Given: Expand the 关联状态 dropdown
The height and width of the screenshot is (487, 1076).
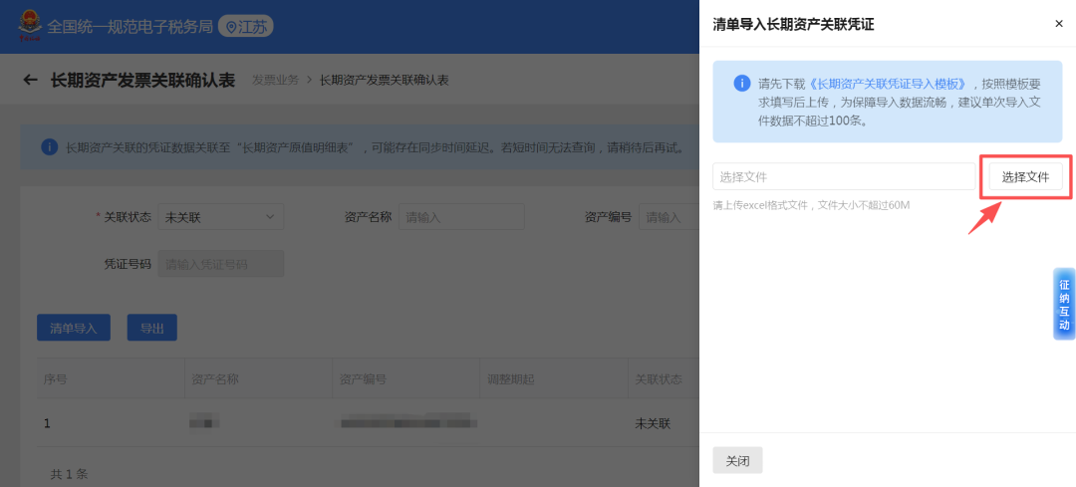Looking at the screenshot, I should tap(220, 217).
